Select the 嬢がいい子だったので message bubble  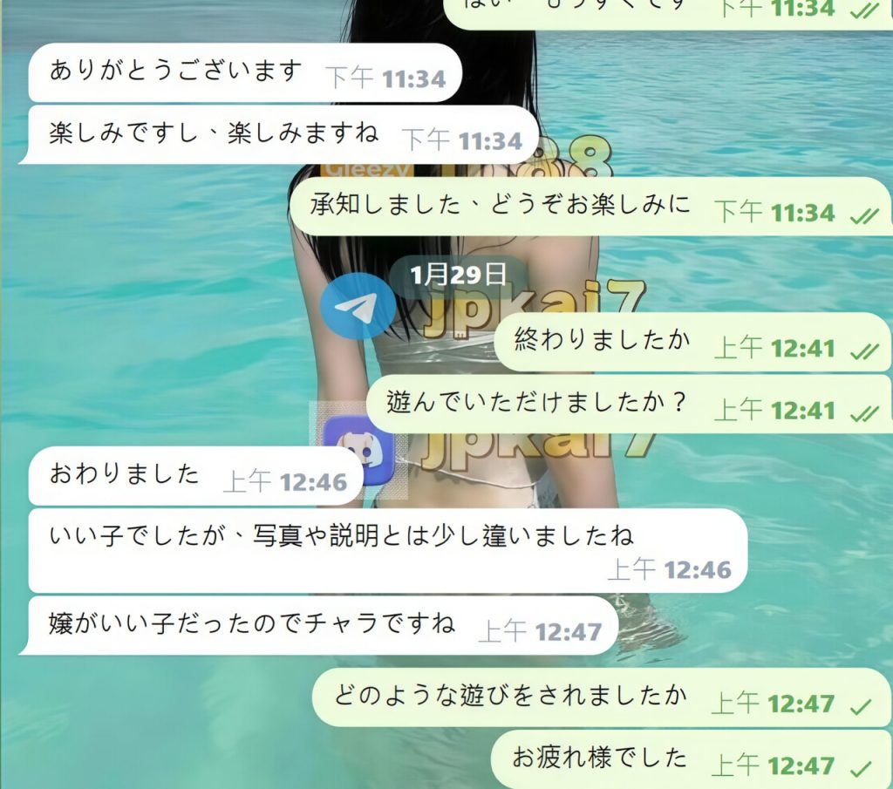tap(319, 625)
